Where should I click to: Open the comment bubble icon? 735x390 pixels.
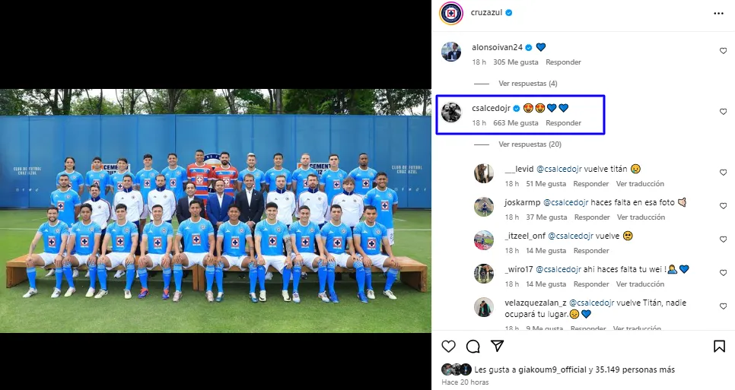tap(473, 347)
